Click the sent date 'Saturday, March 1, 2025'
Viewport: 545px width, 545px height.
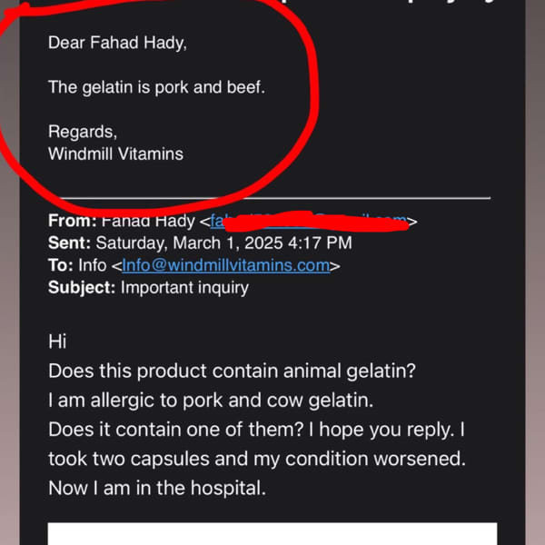(x=189, y=243)
